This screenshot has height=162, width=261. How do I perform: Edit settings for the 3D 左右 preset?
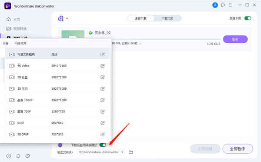pyautogui.click(x=103, y=89)
